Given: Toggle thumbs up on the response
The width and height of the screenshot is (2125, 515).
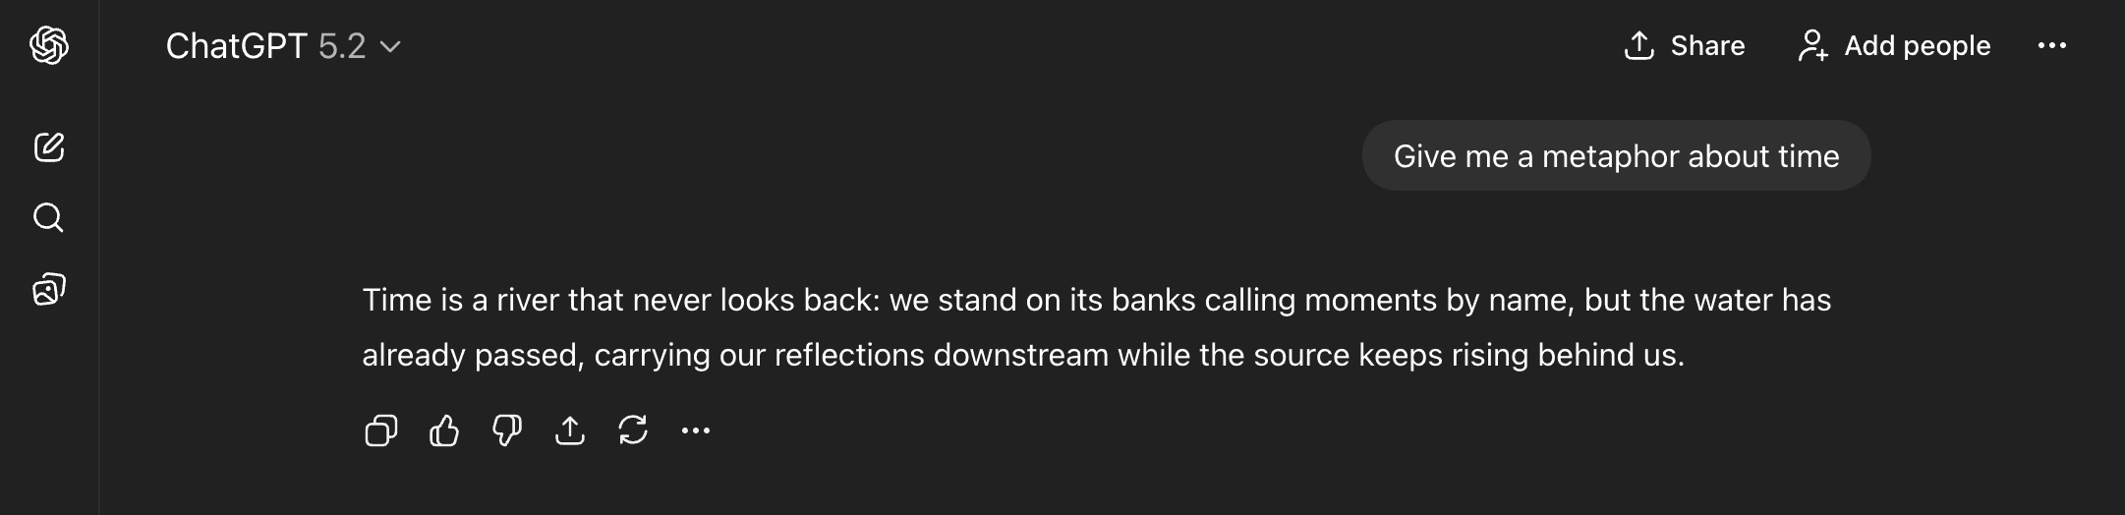Looking at the screenshot, I should [x=444, y=430].
